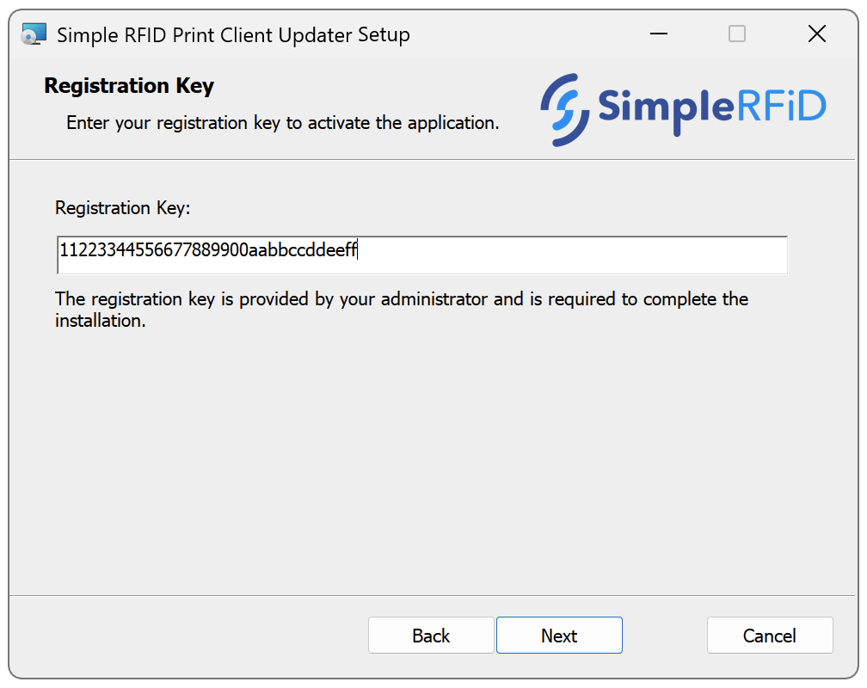Place cursor after "ddeeff" in key field
The height and width of the screenshot is (688, 867).
pyautogui.click(x=358, y=251)
